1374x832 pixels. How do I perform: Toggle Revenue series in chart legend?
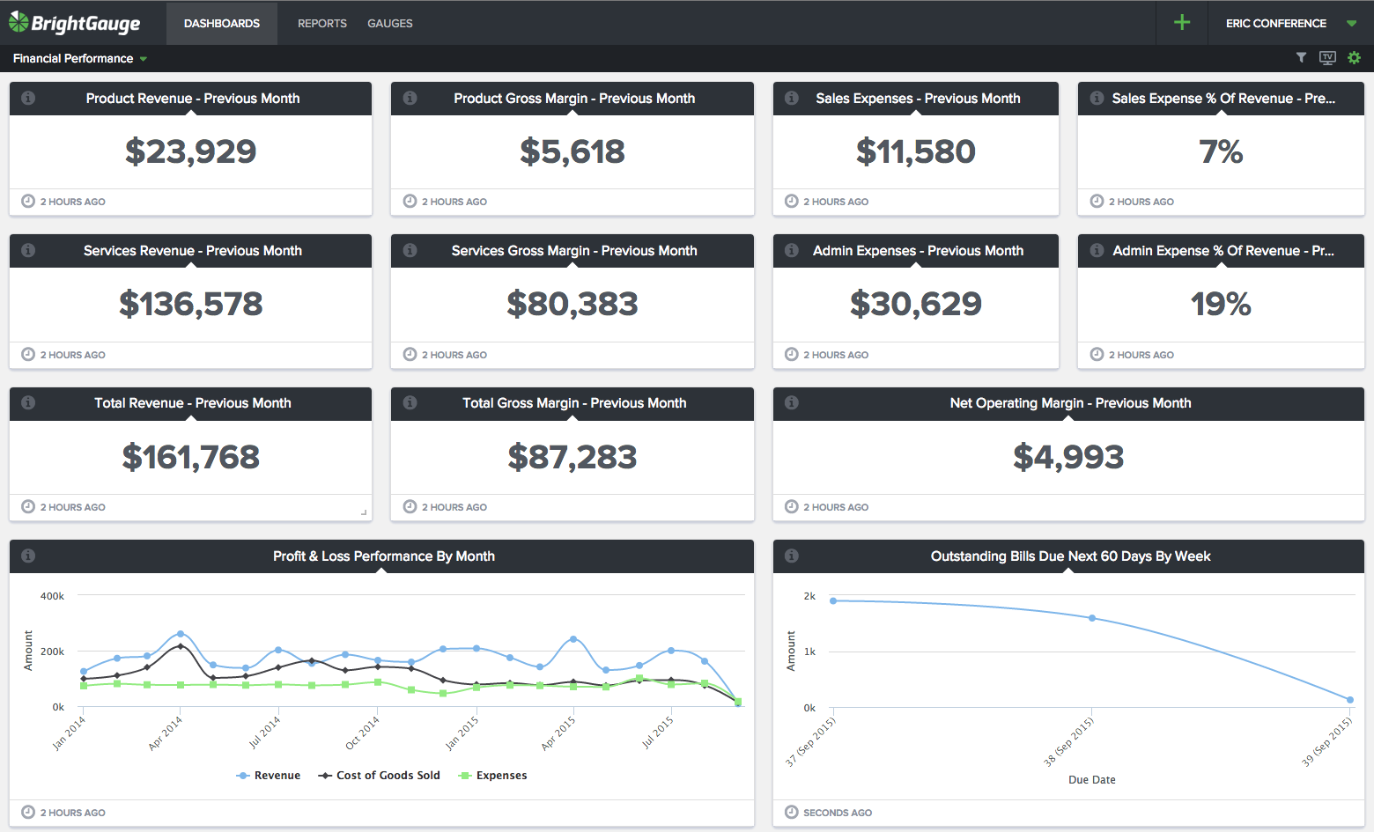(x=269, y=776)
